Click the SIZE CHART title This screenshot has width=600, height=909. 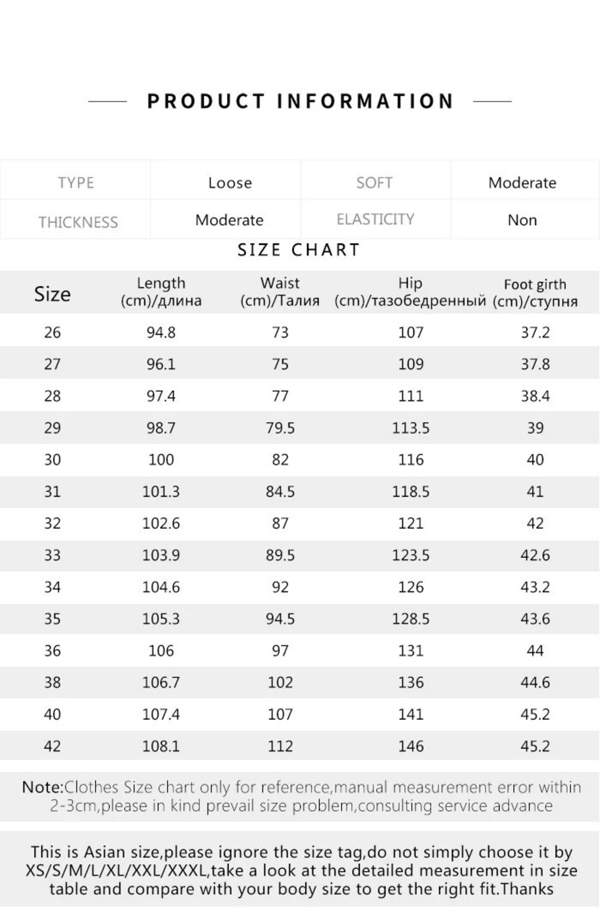click(x=299, y=250)
